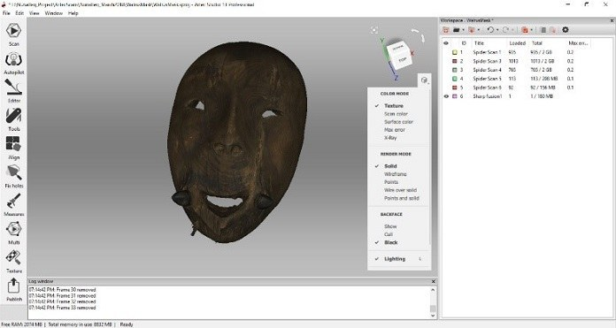Choose Texture color mode
This screenshot has height=328, width=616.
(x=394, y=106)
